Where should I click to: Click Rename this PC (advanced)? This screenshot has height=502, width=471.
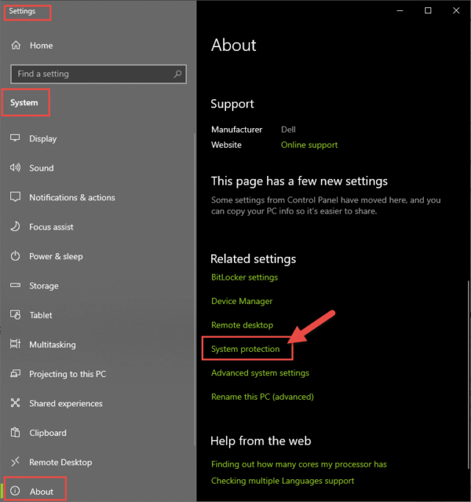tap(262, 397)
